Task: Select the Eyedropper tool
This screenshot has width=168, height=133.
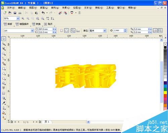Action: click(4, 103)
